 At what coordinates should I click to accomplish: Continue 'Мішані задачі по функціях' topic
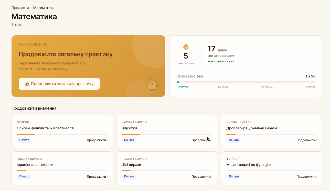click(307, 177)
